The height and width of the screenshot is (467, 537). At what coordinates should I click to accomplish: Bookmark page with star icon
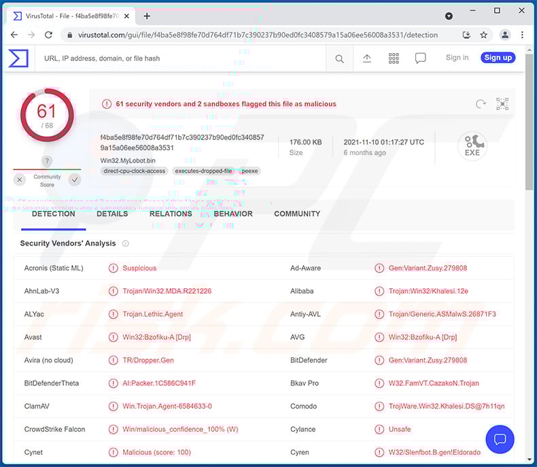483,35
